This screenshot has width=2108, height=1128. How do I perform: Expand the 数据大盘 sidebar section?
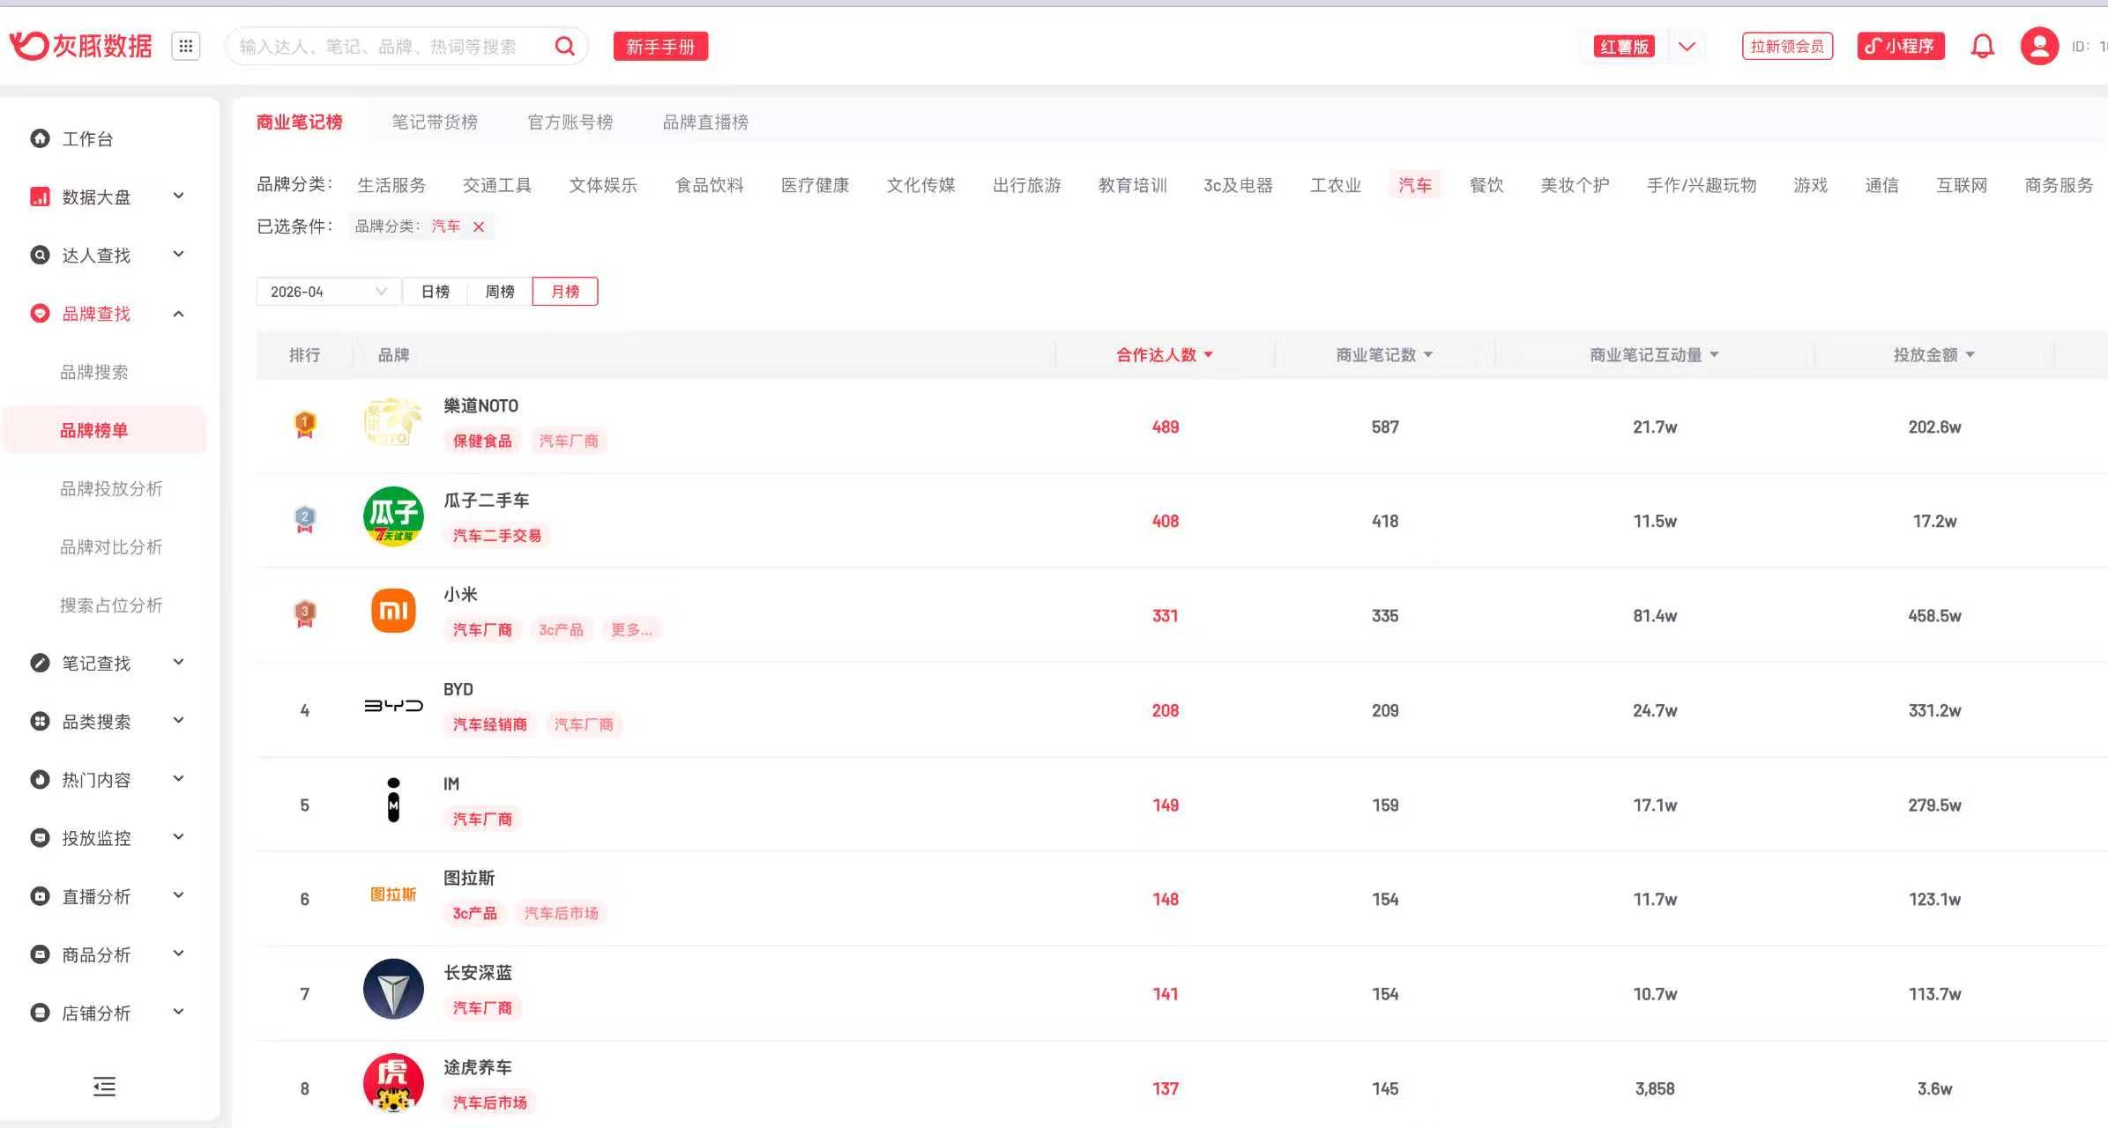[178, 196]
